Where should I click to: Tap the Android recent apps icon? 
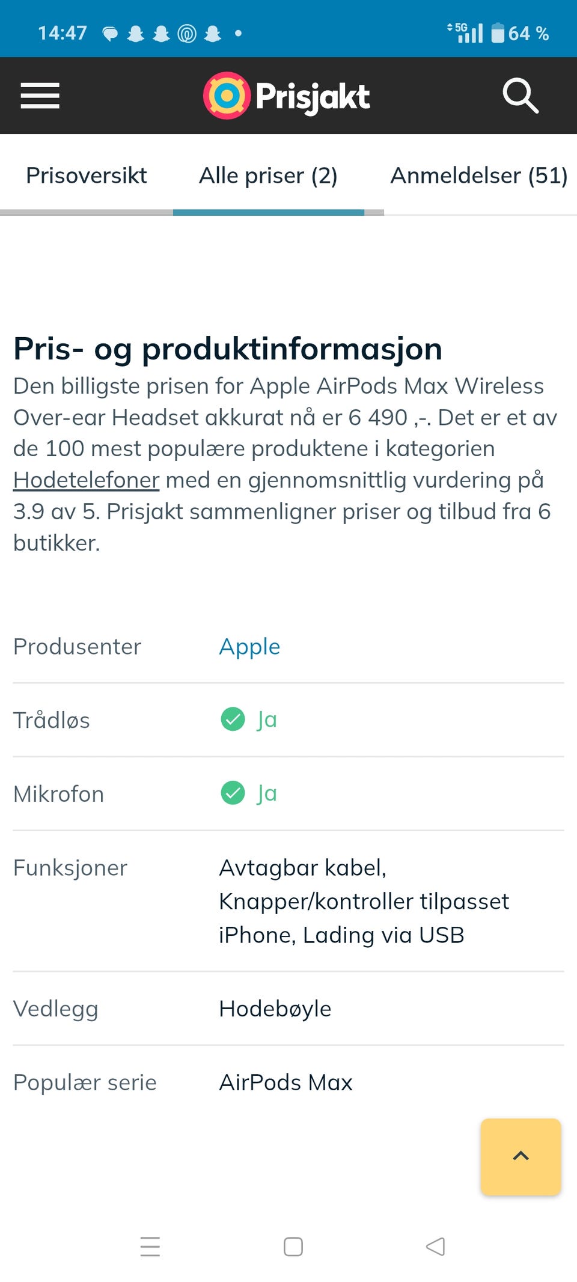(150, 1247)
